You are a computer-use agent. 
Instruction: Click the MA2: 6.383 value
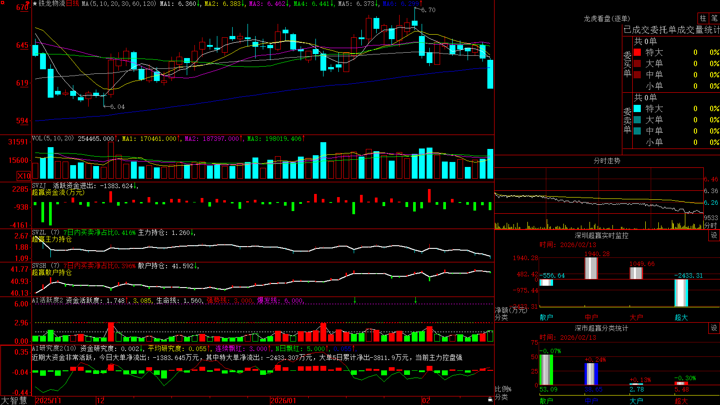point(225,4)
